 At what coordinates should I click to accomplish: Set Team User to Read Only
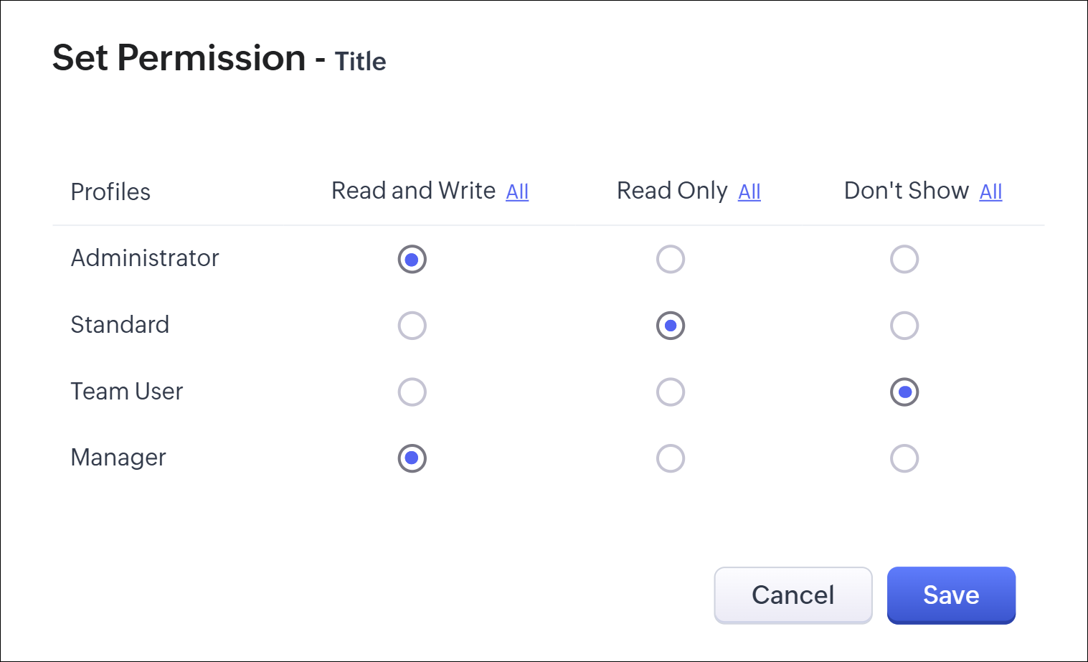(670, 392)
